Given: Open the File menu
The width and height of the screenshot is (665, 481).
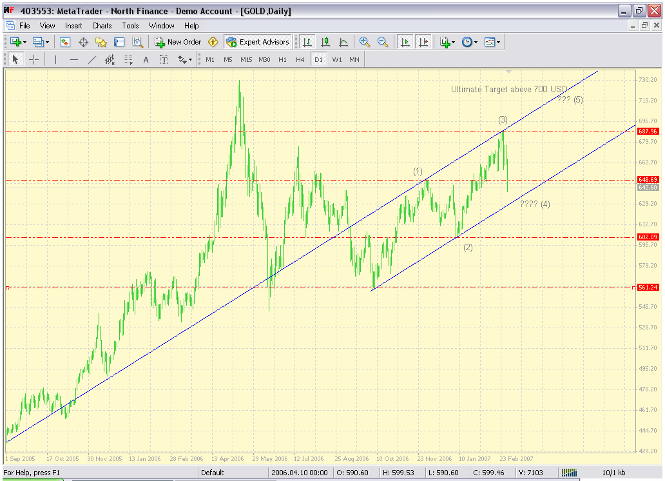Looking at the screenshot, I should [x=24, y=26].
